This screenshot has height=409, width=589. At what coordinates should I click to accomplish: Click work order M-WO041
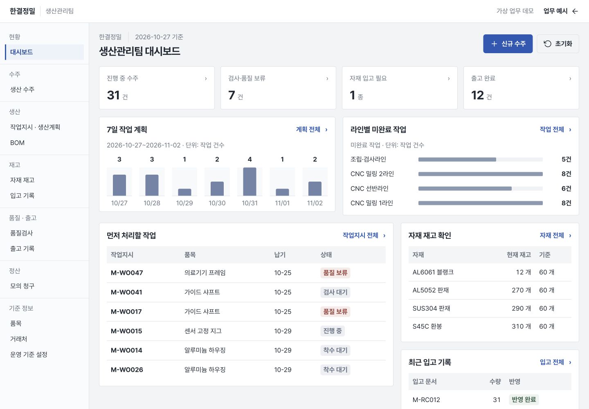pyautogui.click(x=126, y=292)
